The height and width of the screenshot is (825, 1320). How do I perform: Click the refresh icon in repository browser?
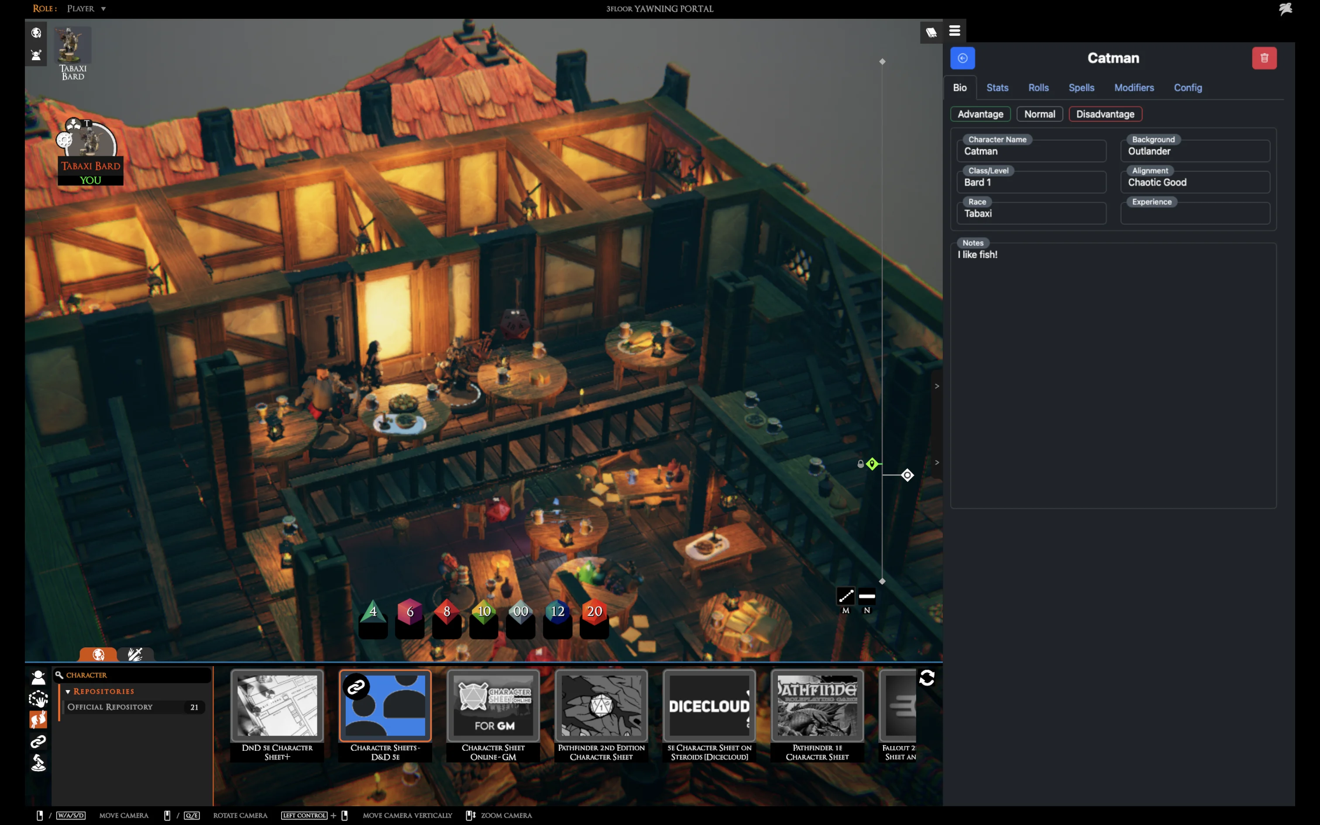tap(927, 678)
